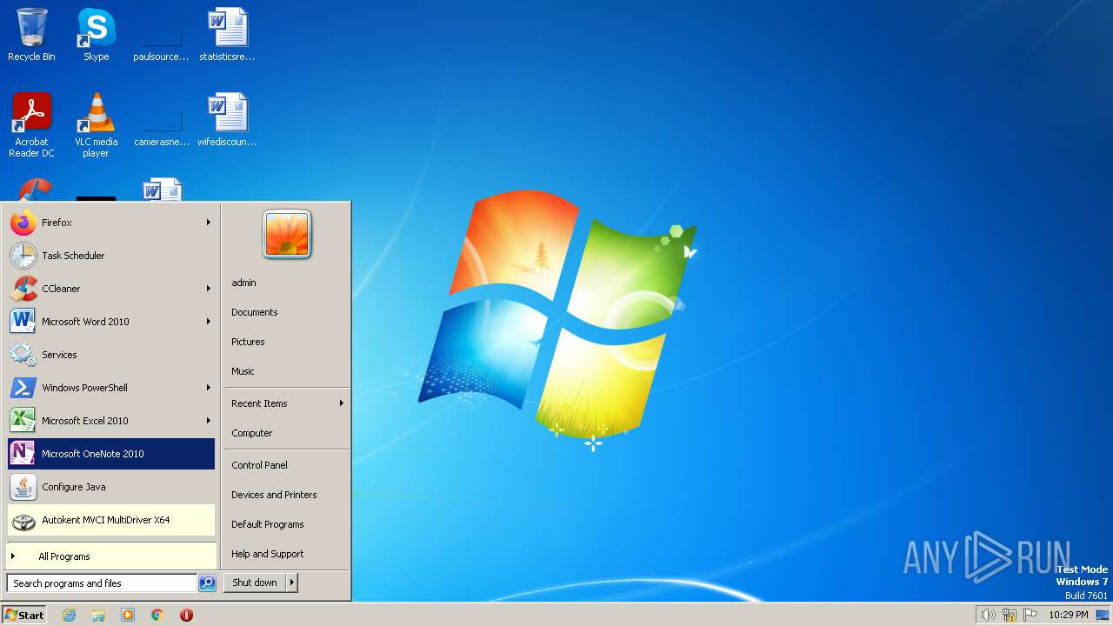Screen dimensions: 1113x626
Task: Open Computer from Start menu
Action: pyautogui.click(x=287, y=433)
